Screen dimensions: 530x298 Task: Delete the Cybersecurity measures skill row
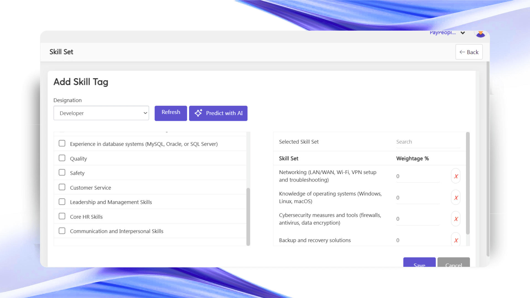456,219
